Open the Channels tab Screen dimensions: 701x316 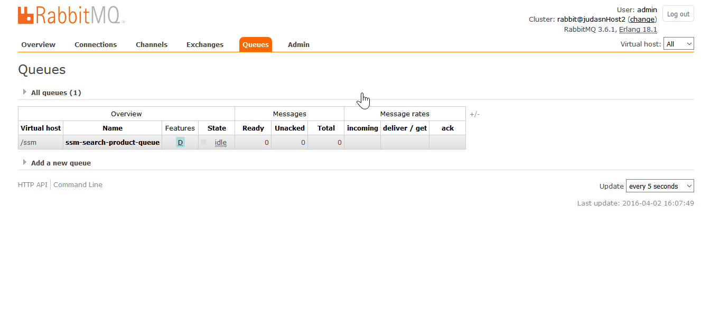point(151,44)
